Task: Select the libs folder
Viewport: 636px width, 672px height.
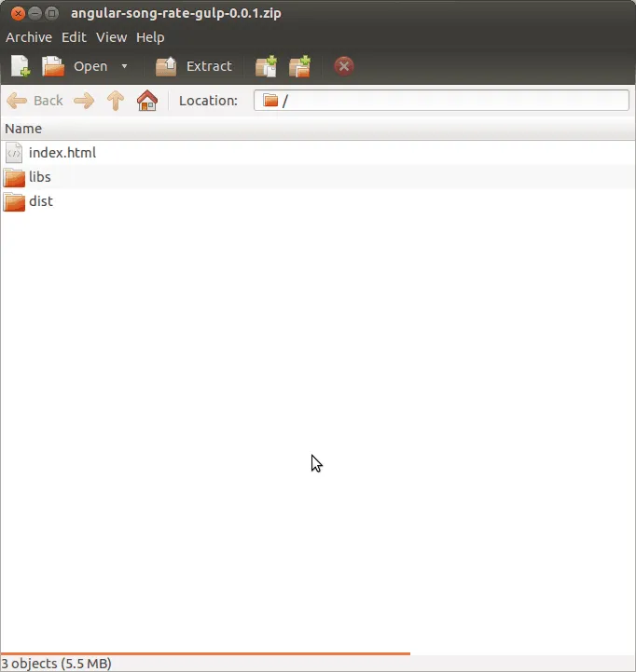Action: (39, 177)
